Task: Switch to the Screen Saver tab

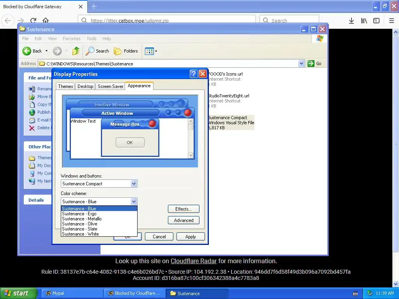Action: (x=110, y=86)
